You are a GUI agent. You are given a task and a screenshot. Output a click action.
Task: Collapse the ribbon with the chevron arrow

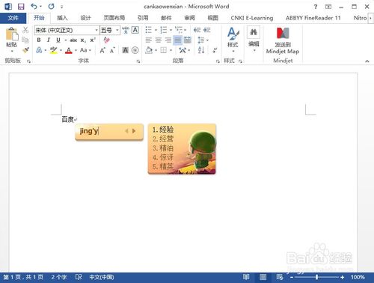(367, 61)
